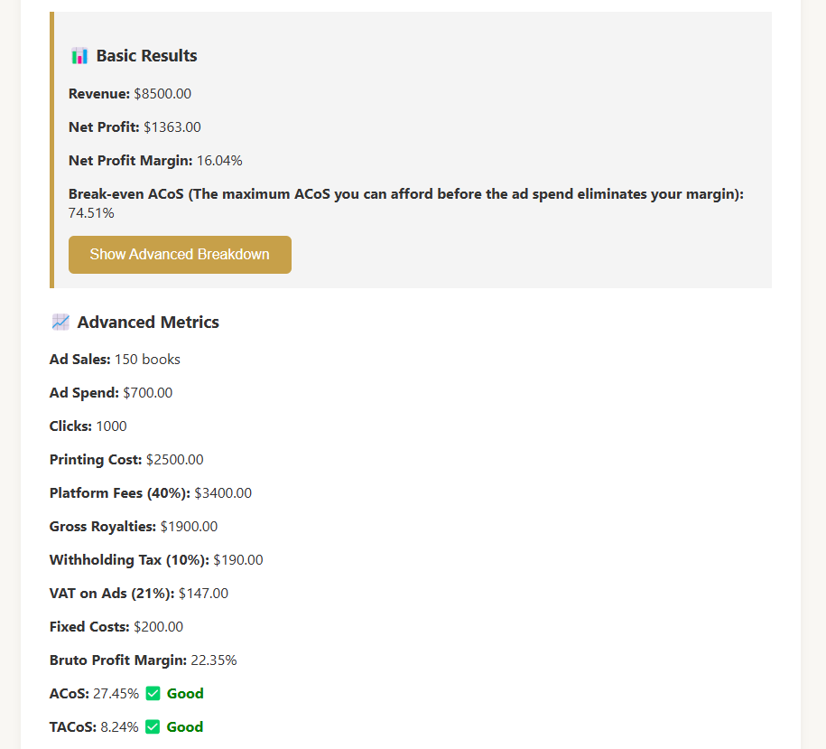Image resolution: width=826 pixels, height=749 pixels.
Task: Click the Bruto Profit Margin 22.35% value
Action: pos(213,660)
